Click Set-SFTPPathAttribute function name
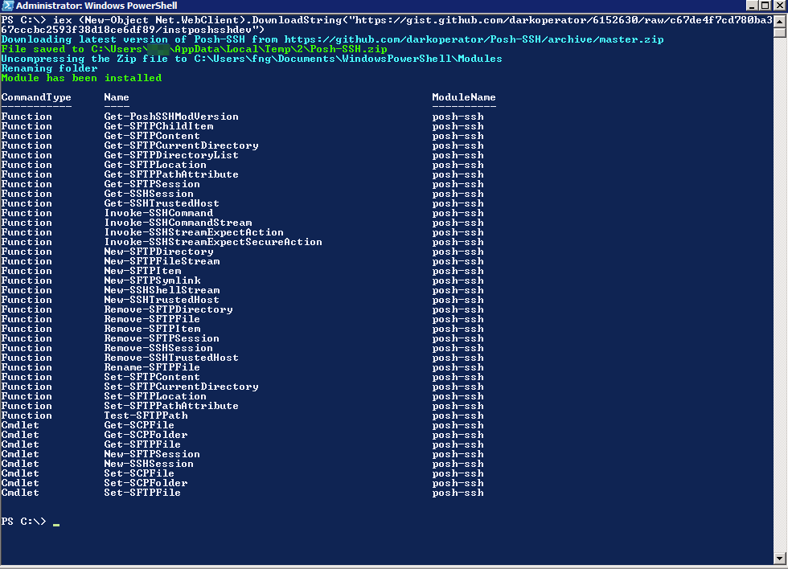 pos(171,406)
